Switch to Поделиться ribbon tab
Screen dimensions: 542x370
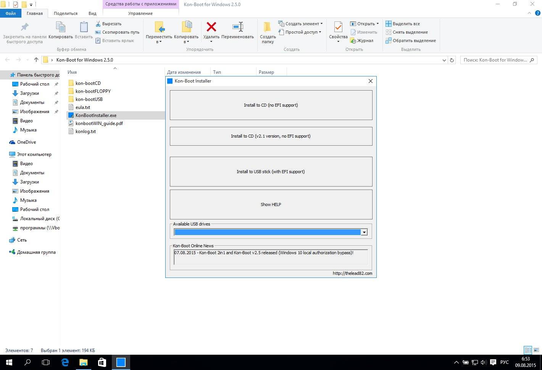[66, 13]
